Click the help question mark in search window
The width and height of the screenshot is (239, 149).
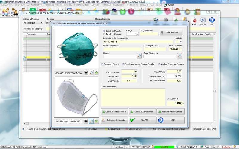[209, 12]
